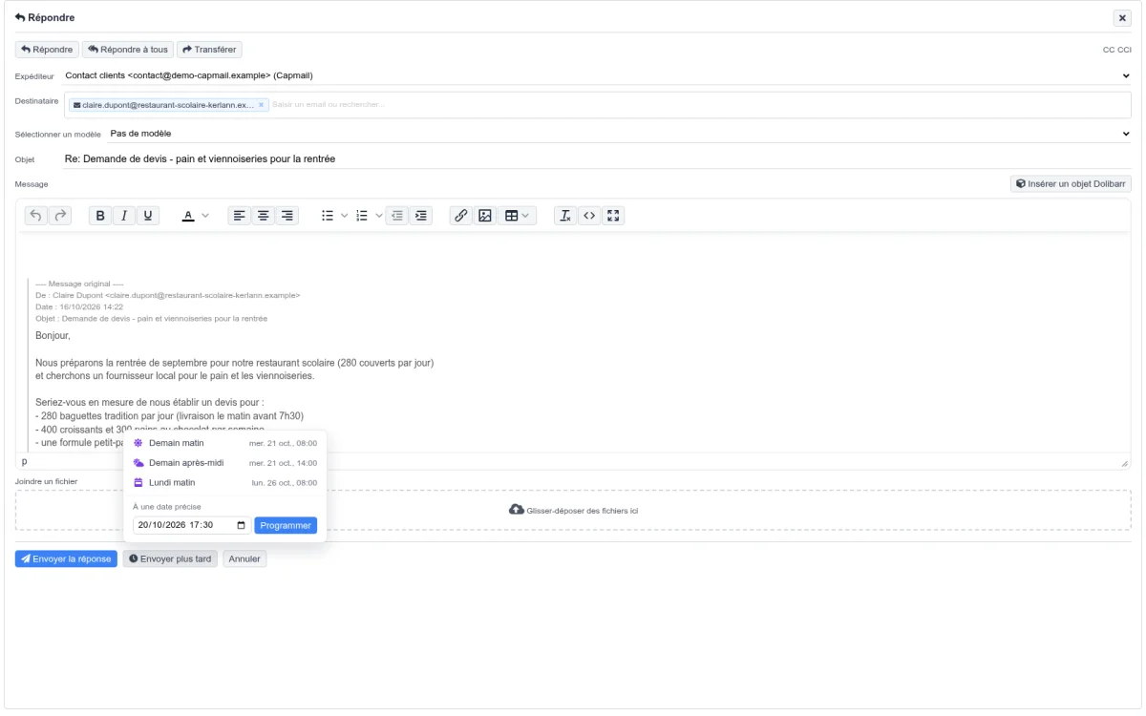Schedule for Demain après-midi
Image resolution: width=1146 pixels, height=716 pixels.
pos(224,463)
